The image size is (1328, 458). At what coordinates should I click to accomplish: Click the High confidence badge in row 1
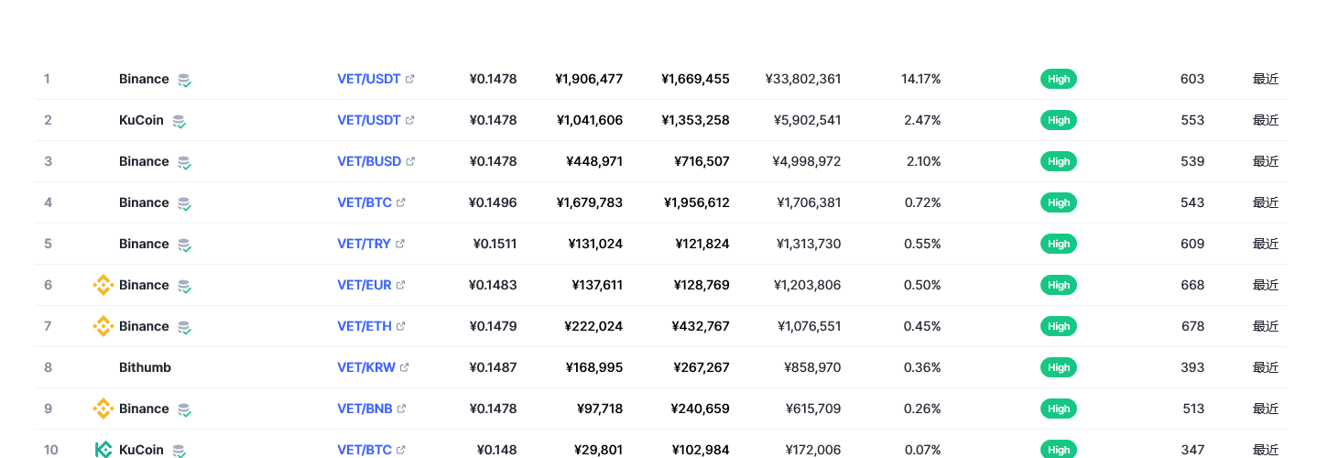1059,79
